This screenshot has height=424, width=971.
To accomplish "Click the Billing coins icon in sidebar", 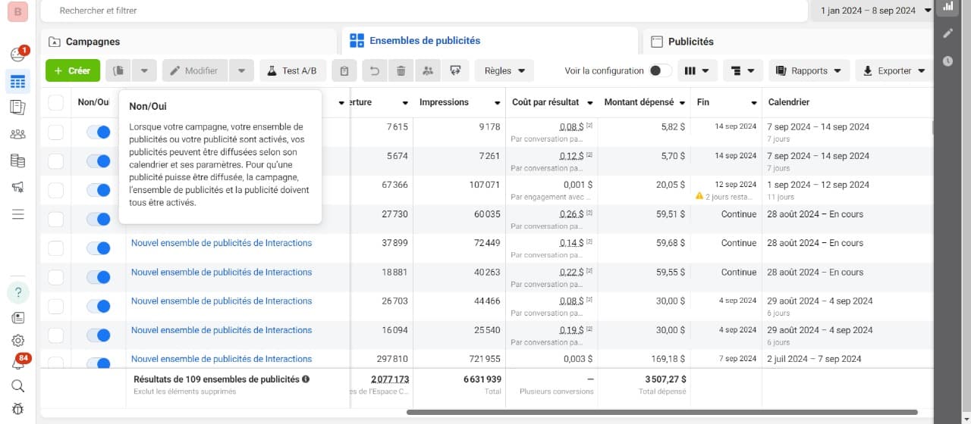I will pyautogui.click(x=17, y=161).
